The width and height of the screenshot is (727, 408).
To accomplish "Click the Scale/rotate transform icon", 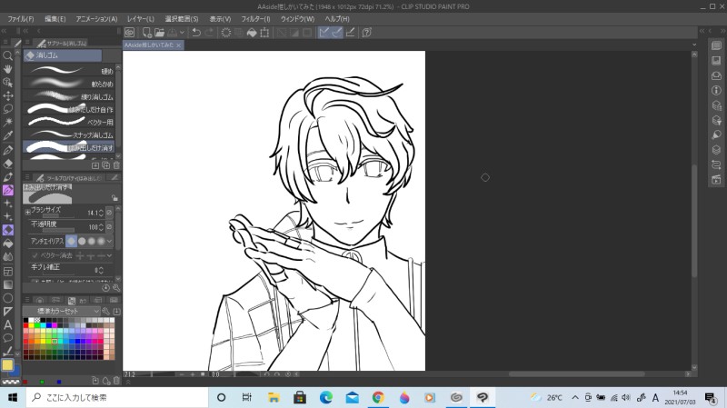I will pos(264,33).
